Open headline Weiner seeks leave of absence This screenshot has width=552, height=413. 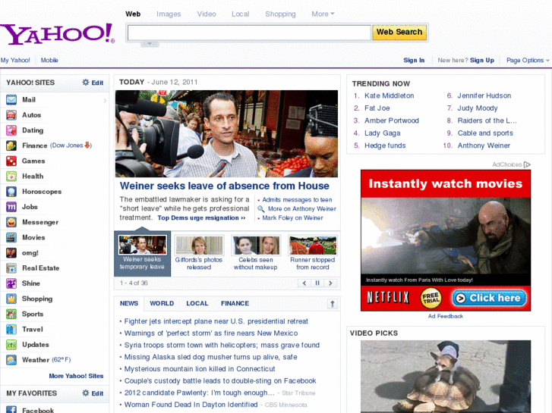225,186
